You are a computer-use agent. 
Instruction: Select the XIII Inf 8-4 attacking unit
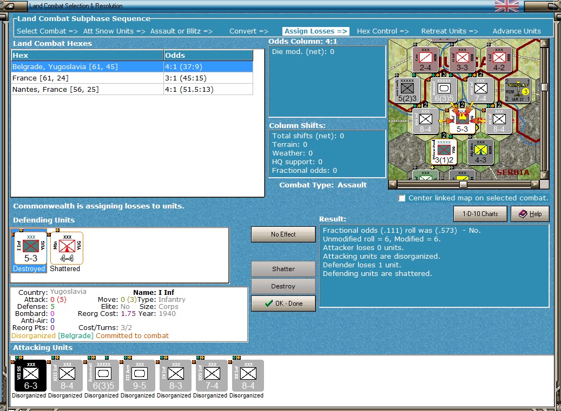coord(67,376)
